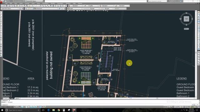This screenshot has width=200, height=112.
Task: Toggle Polar Tracking in status bar
Action: coord(24,107)
